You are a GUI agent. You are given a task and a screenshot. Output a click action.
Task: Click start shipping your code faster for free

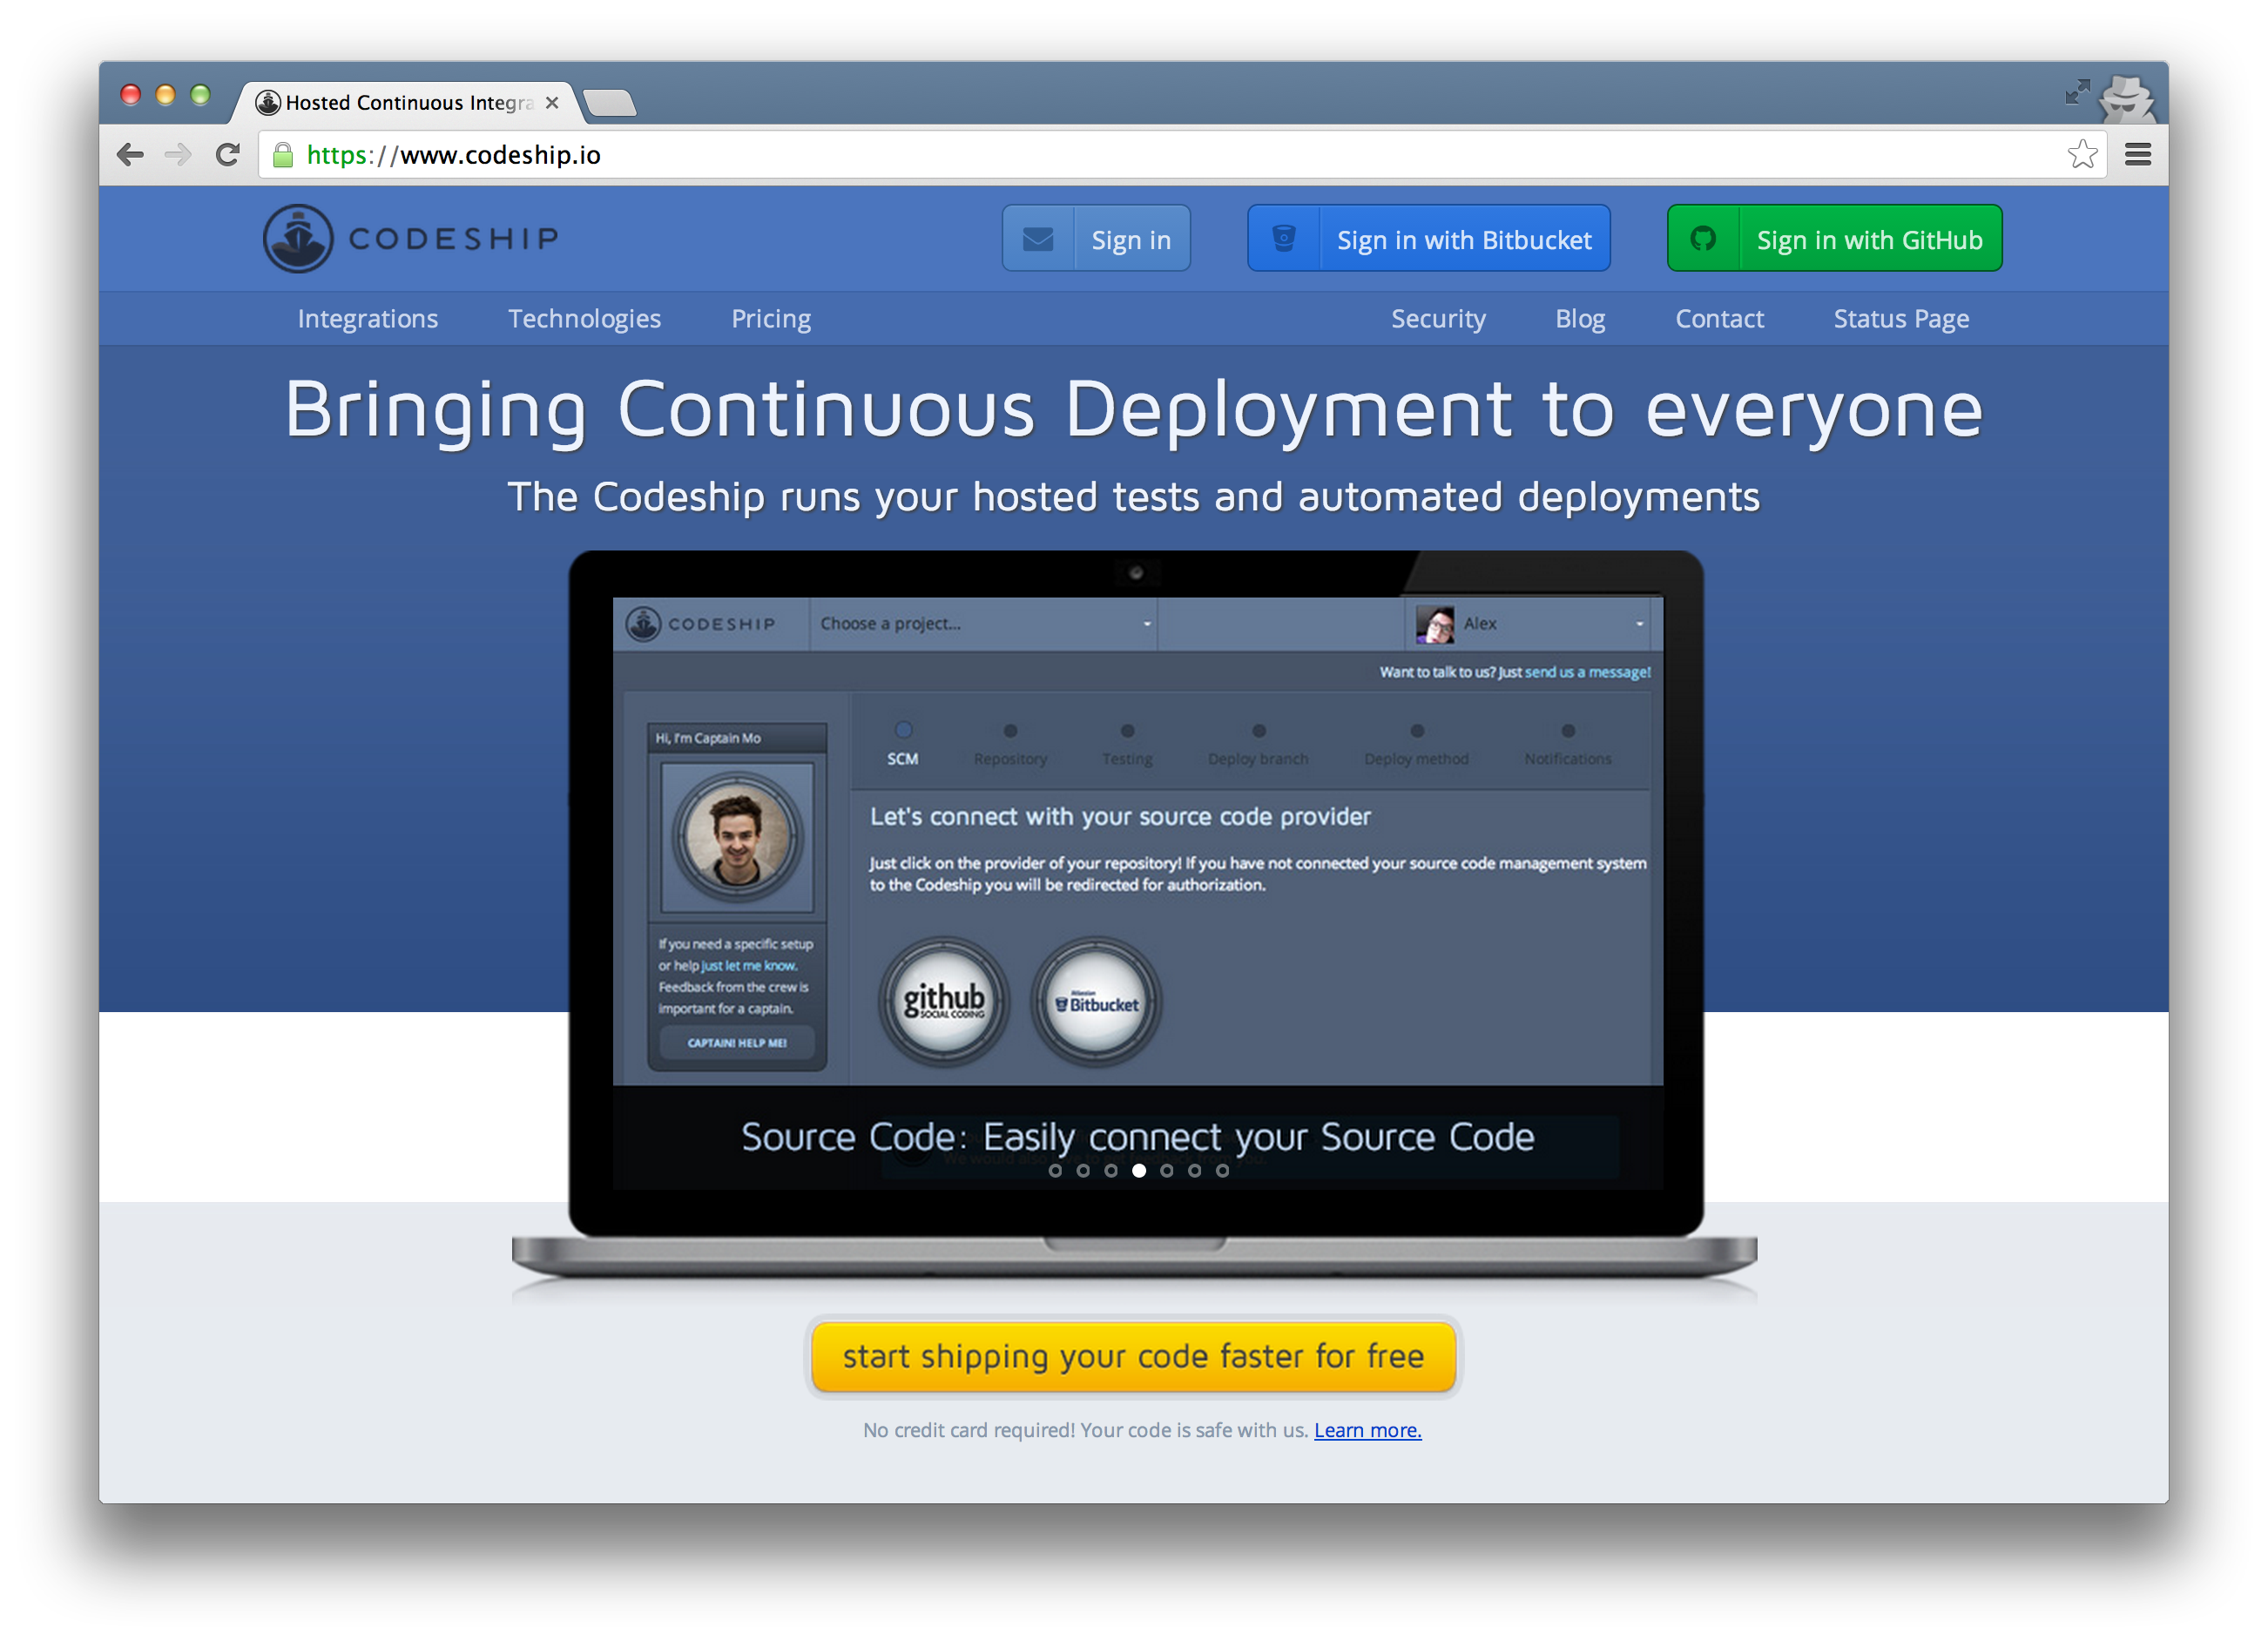click(1133, 1356)
